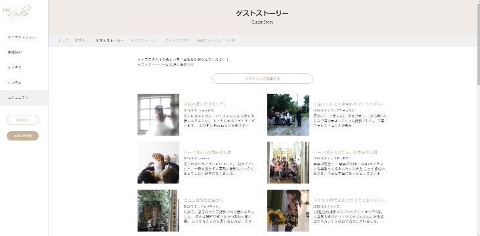Open the thumbnail of girl with sunflowers
Image resolution: width=480 pixels, height=236 pixels.
288,210
